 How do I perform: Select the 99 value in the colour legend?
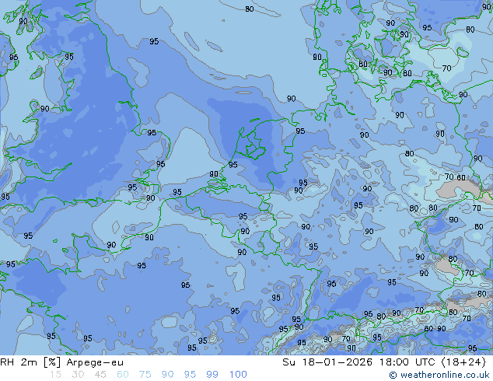coord(212,375)
